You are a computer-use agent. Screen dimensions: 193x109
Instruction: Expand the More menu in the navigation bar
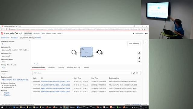[x=60, y=34]
